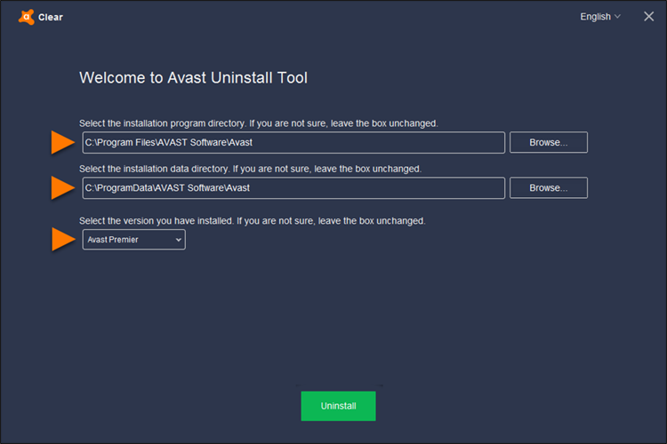The image size is (667, 444).
Task: Click the orange arrow beside version selector
Action: (x=61, y=240)
